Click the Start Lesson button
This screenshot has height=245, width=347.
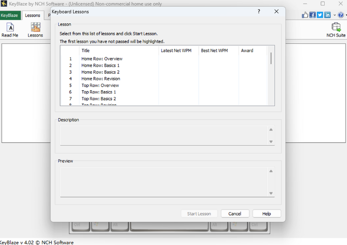pos(199,214)
